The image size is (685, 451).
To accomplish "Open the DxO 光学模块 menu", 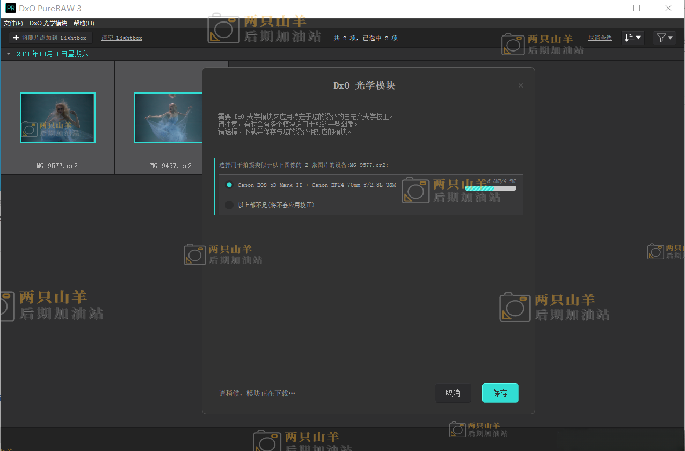I will (48, 23).
